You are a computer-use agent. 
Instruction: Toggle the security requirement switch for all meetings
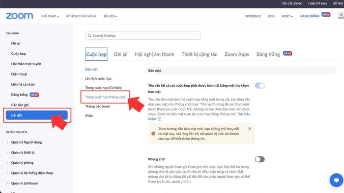tap(259, 85)
